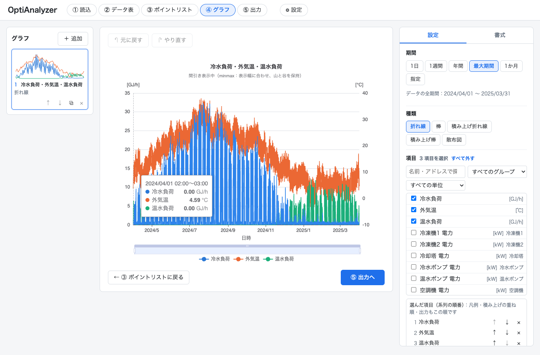Remove 外気温 from the selected series list
The height and width of the screenshot is (355, 540).
(x=519, y=333)
